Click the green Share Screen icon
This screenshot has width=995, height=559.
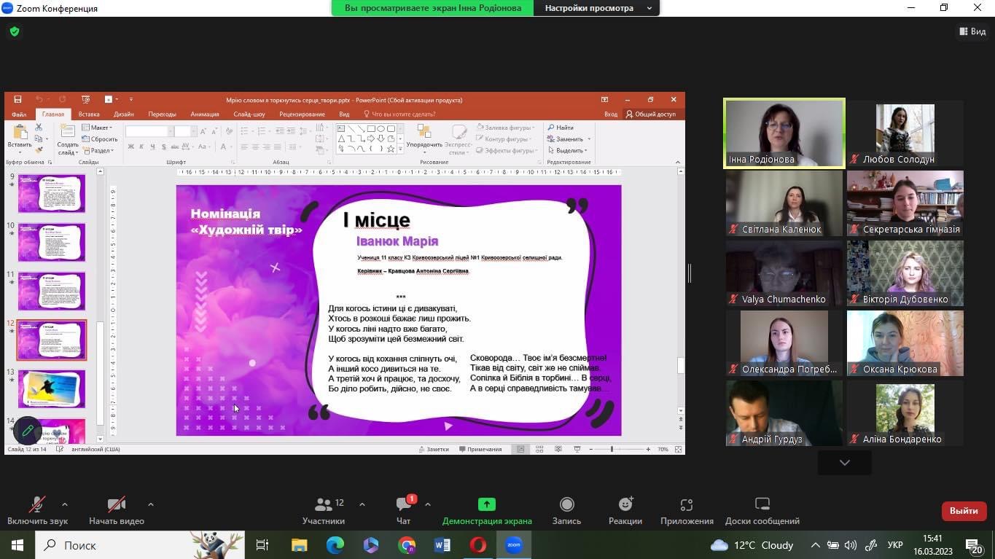point(486,504)
